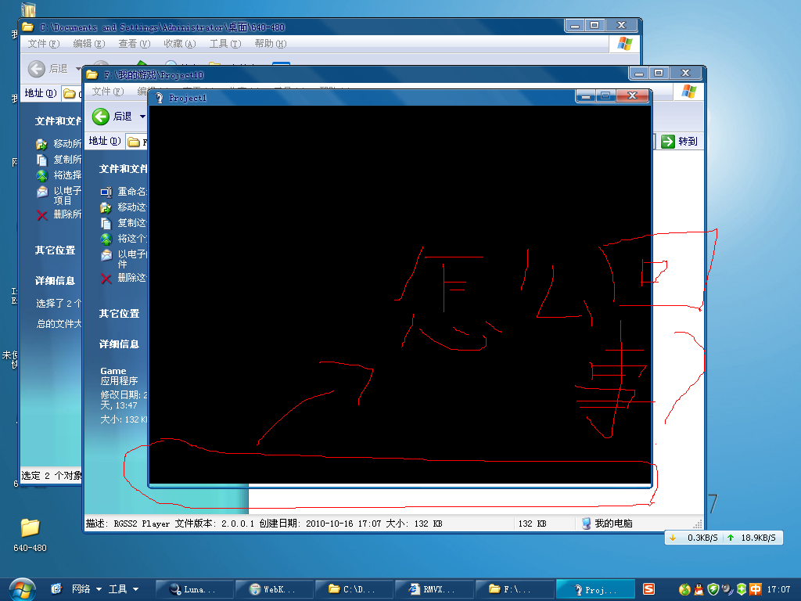801x601 pixels.
Task: Switch to the C:\D... taskbar button
Action: tap(354, 589)
